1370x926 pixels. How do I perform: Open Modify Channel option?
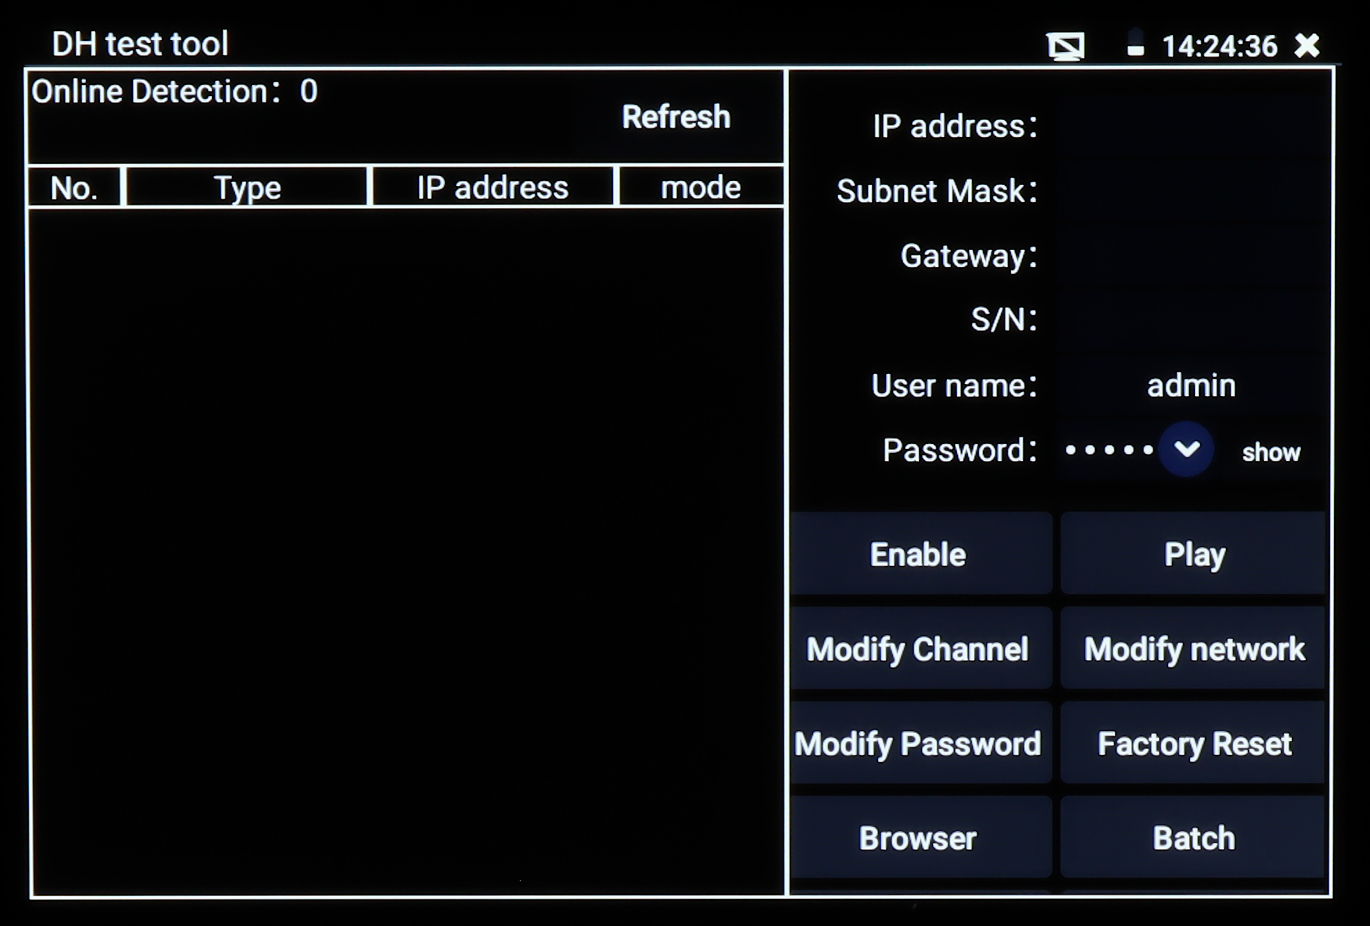coord(920,649)
